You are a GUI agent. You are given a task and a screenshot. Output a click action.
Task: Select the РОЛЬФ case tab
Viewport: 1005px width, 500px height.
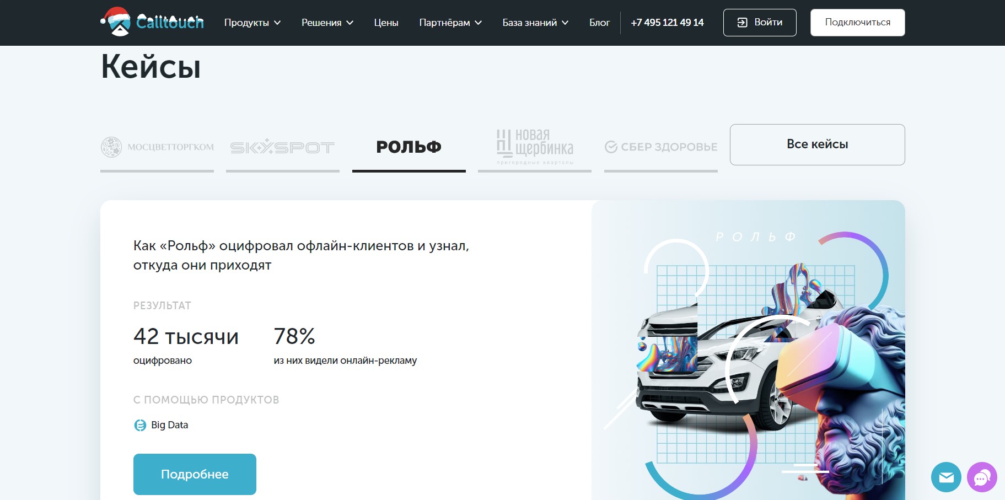coord(409,148)
